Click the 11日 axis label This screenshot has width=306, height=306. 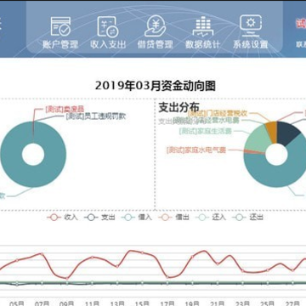point(92,303)
